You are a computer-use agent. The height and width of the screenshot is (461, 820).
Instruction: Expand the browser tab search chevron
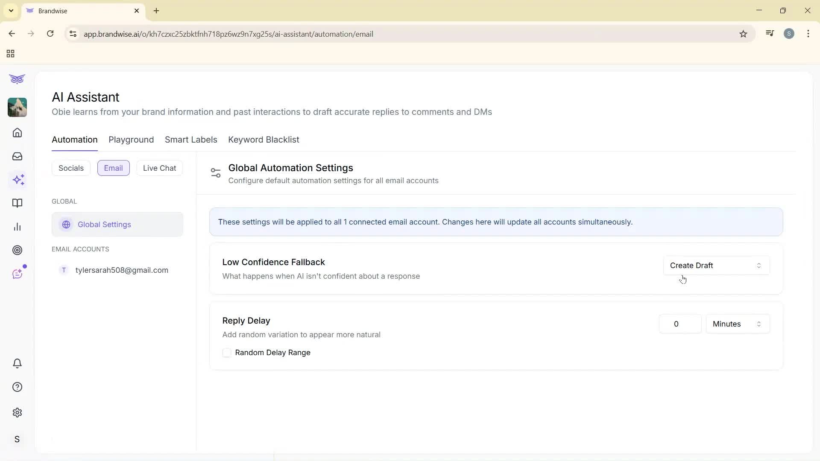tap(11, 11)
